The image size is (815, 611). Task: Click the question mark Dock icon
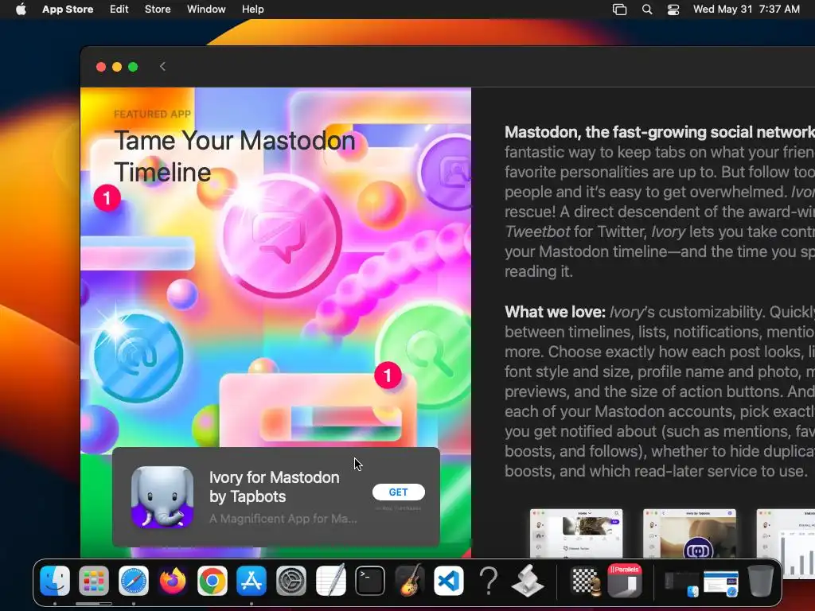[x=488, y=580]
